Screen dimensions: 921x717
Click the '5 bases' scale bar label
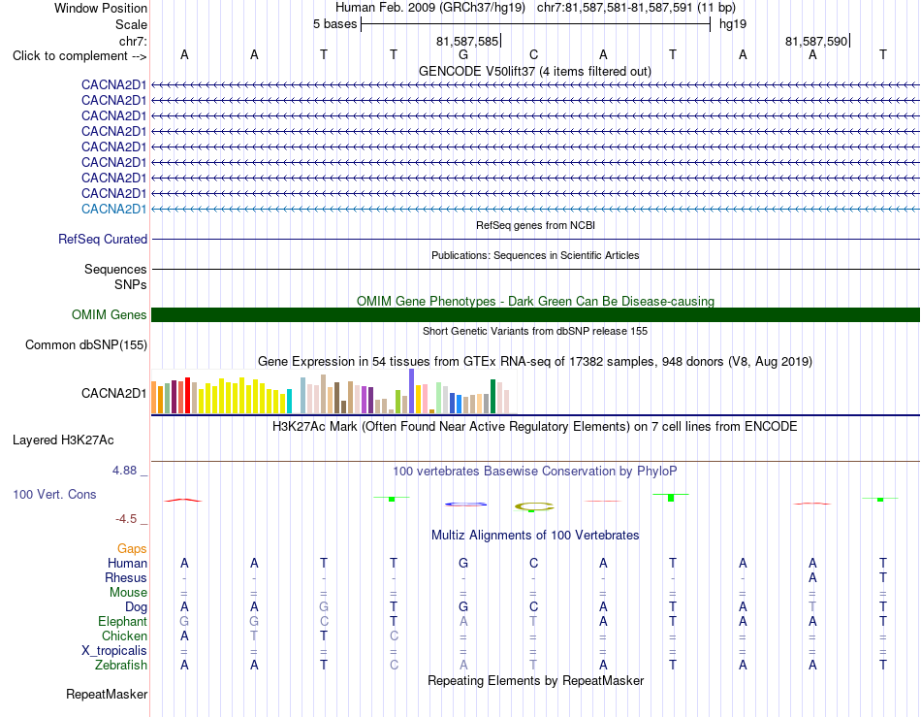(x=334, y=24)
